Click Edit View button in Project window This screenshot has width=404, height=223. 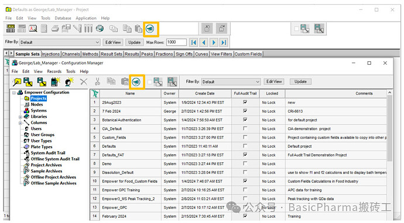[113, 43]
